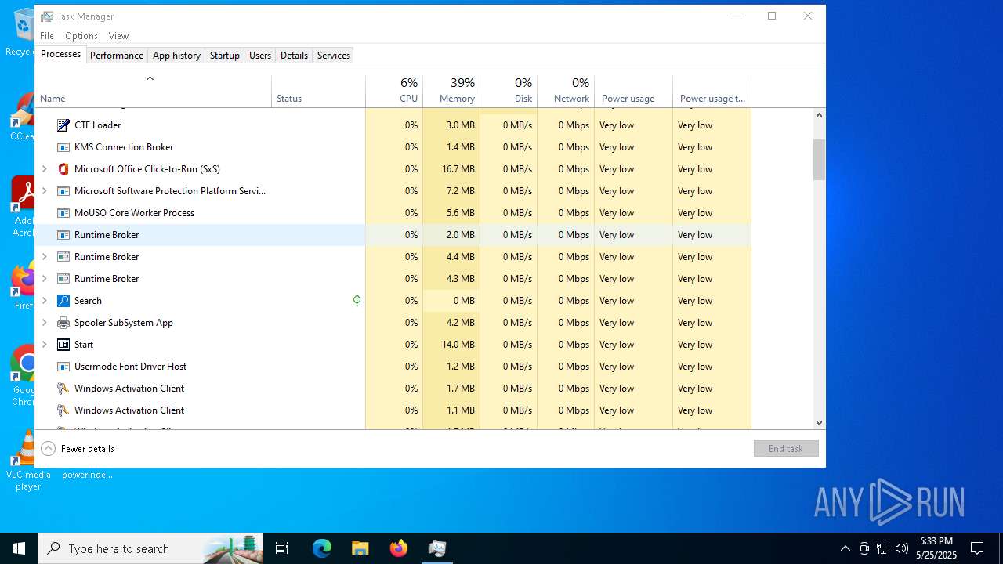1003x564 pixels.
Task: Click the scrollbar up arrow
Action: (819, 115)
